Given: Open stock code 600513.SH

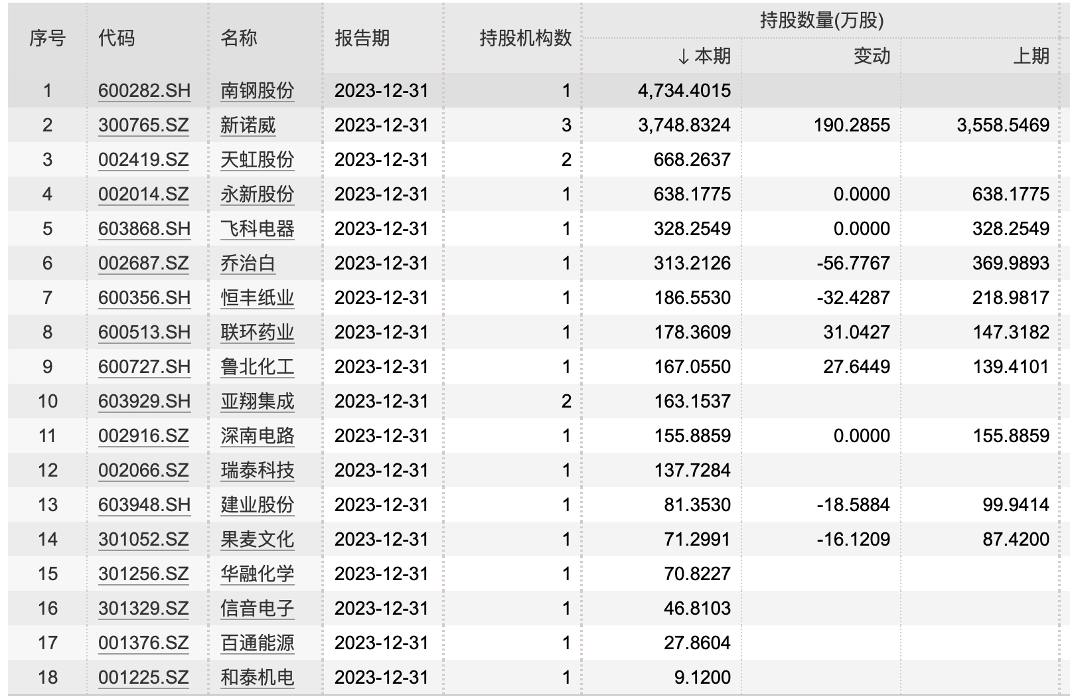Looking at the screenshot, I should [144, 333].
